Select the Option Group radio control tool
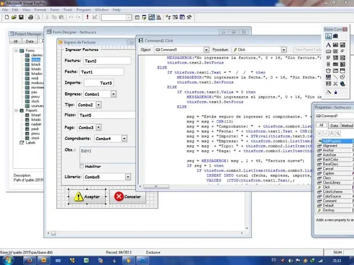This screenshot has height=265, width=354. point(342,51)
